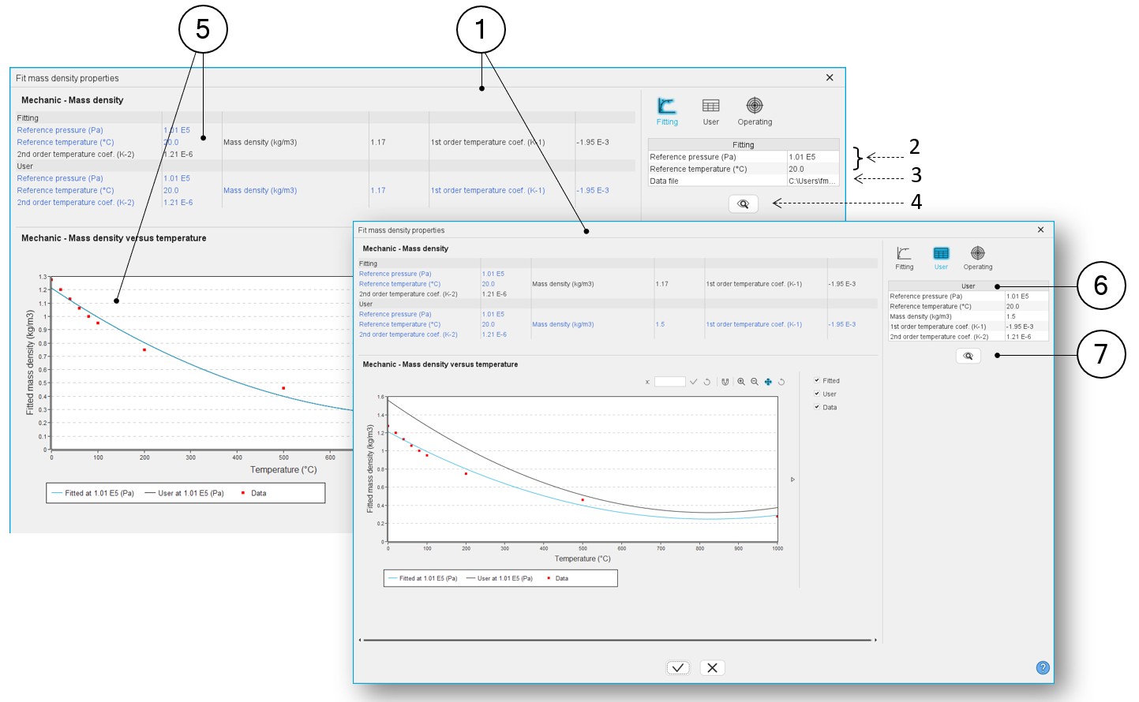Image resolution: width=1139 pixels, height=702 pixels.
Task: Click the right arrow of the horizontal scrollbar
Action: pyautogui.click(x=875, y=640)
